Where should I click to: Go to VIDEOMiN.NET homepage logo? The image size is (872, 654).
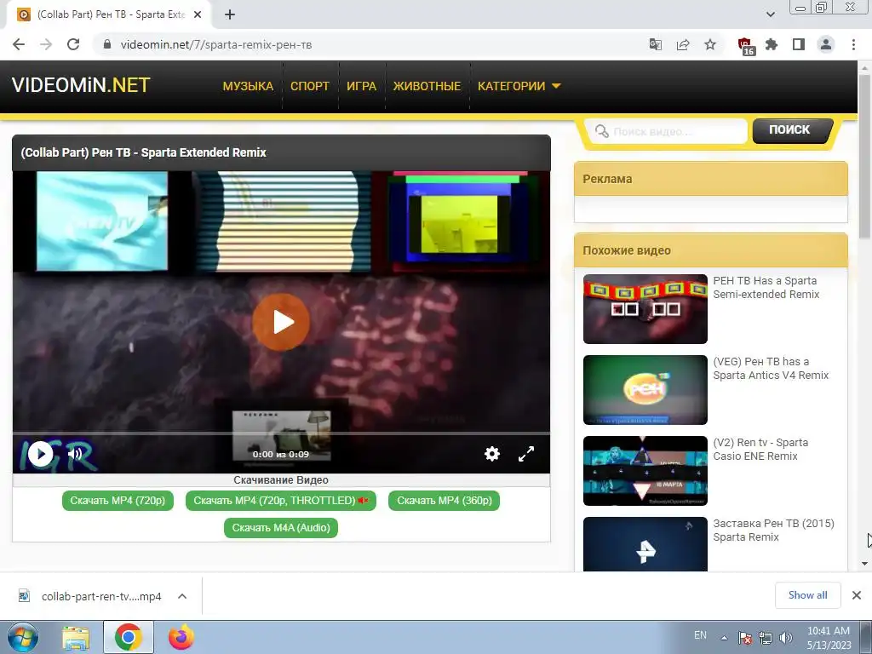81,85
